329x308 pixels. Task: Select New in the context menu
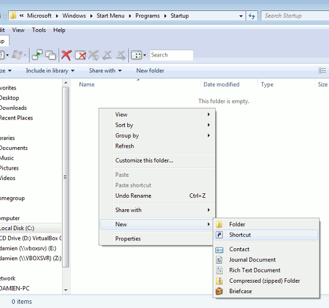pos(157,225)
